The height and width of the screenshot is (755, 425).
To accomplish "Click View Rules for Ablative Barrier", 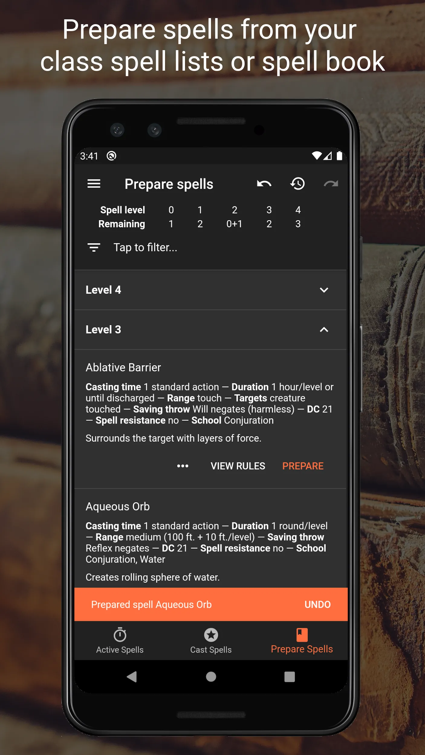I will click(238, 466).
